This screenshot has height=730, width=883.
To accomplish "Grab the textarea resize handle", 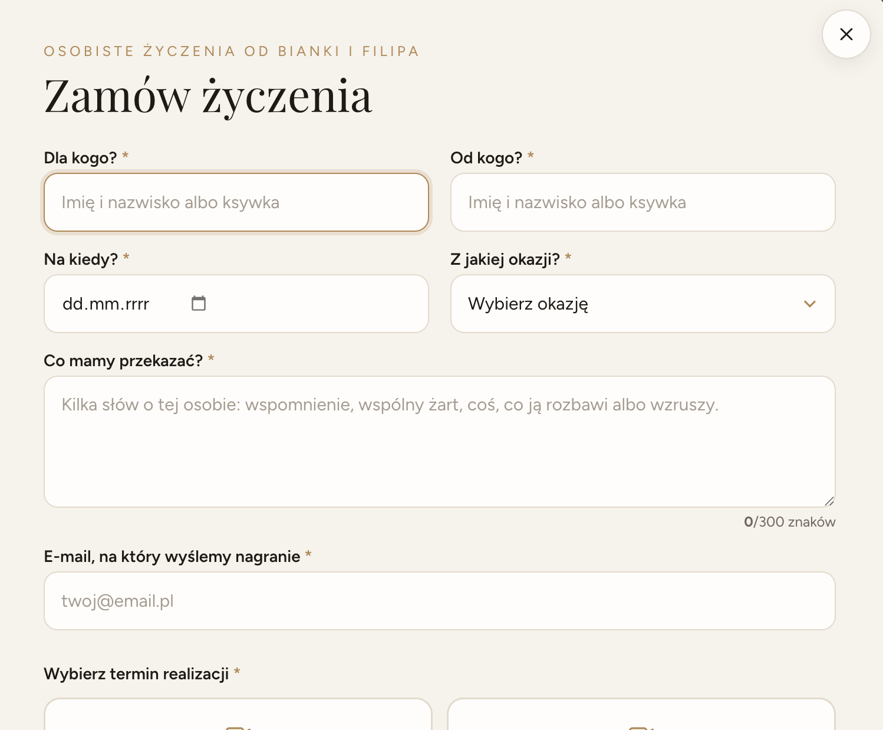I will (829, 501).
